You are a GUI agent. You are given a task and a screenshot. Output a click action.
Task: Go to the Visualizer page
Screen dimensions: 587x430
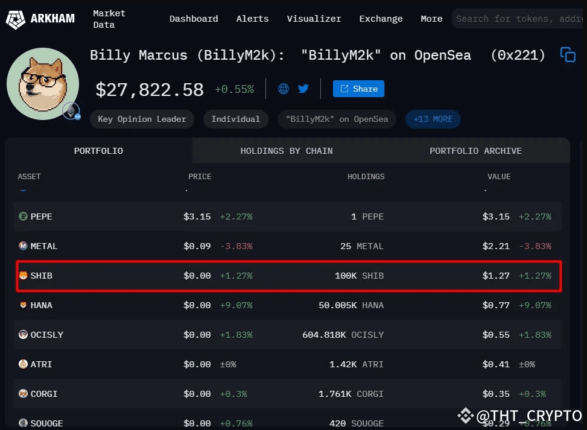pos(314,19)
